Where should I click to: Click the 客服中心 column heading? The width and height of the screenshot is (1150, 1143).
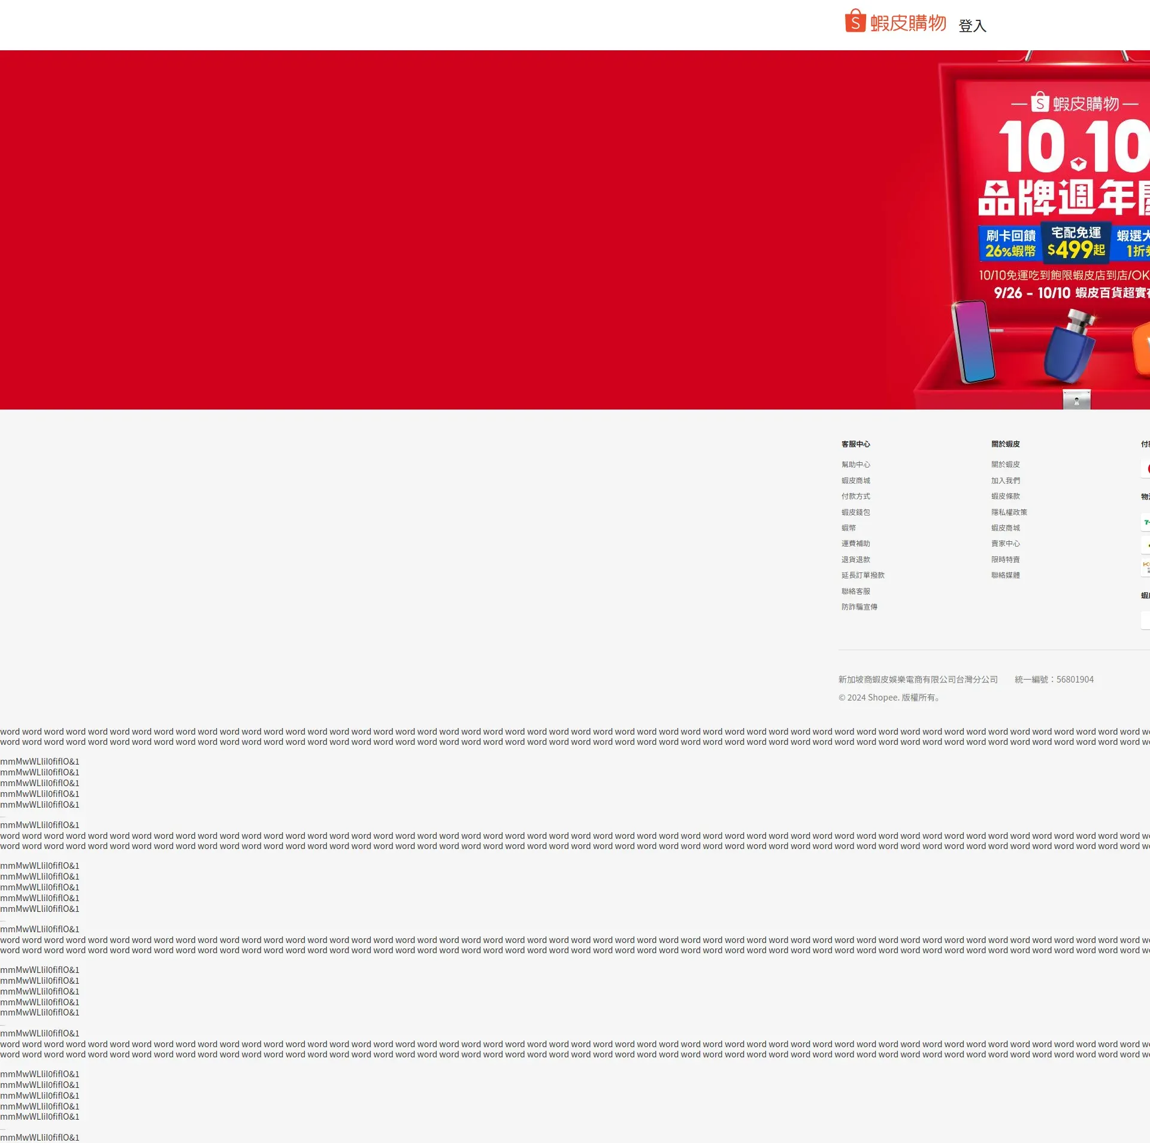(x=855, y=444)
